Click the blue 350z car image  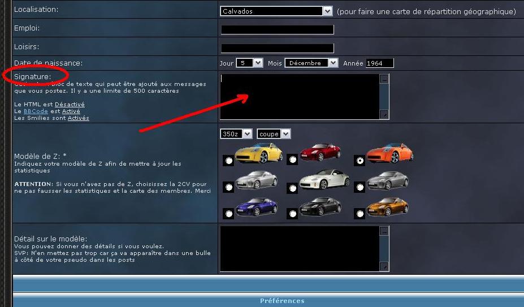[258, 207]
